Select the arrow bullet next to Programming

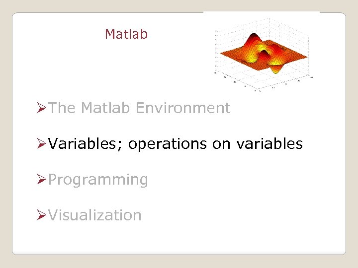click(42, 180)
